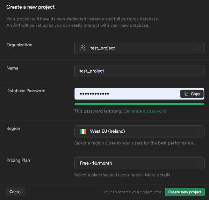Expand the Organization selector chevron arrows
This screenshot has width=209, height=200.
pos(198,48)
